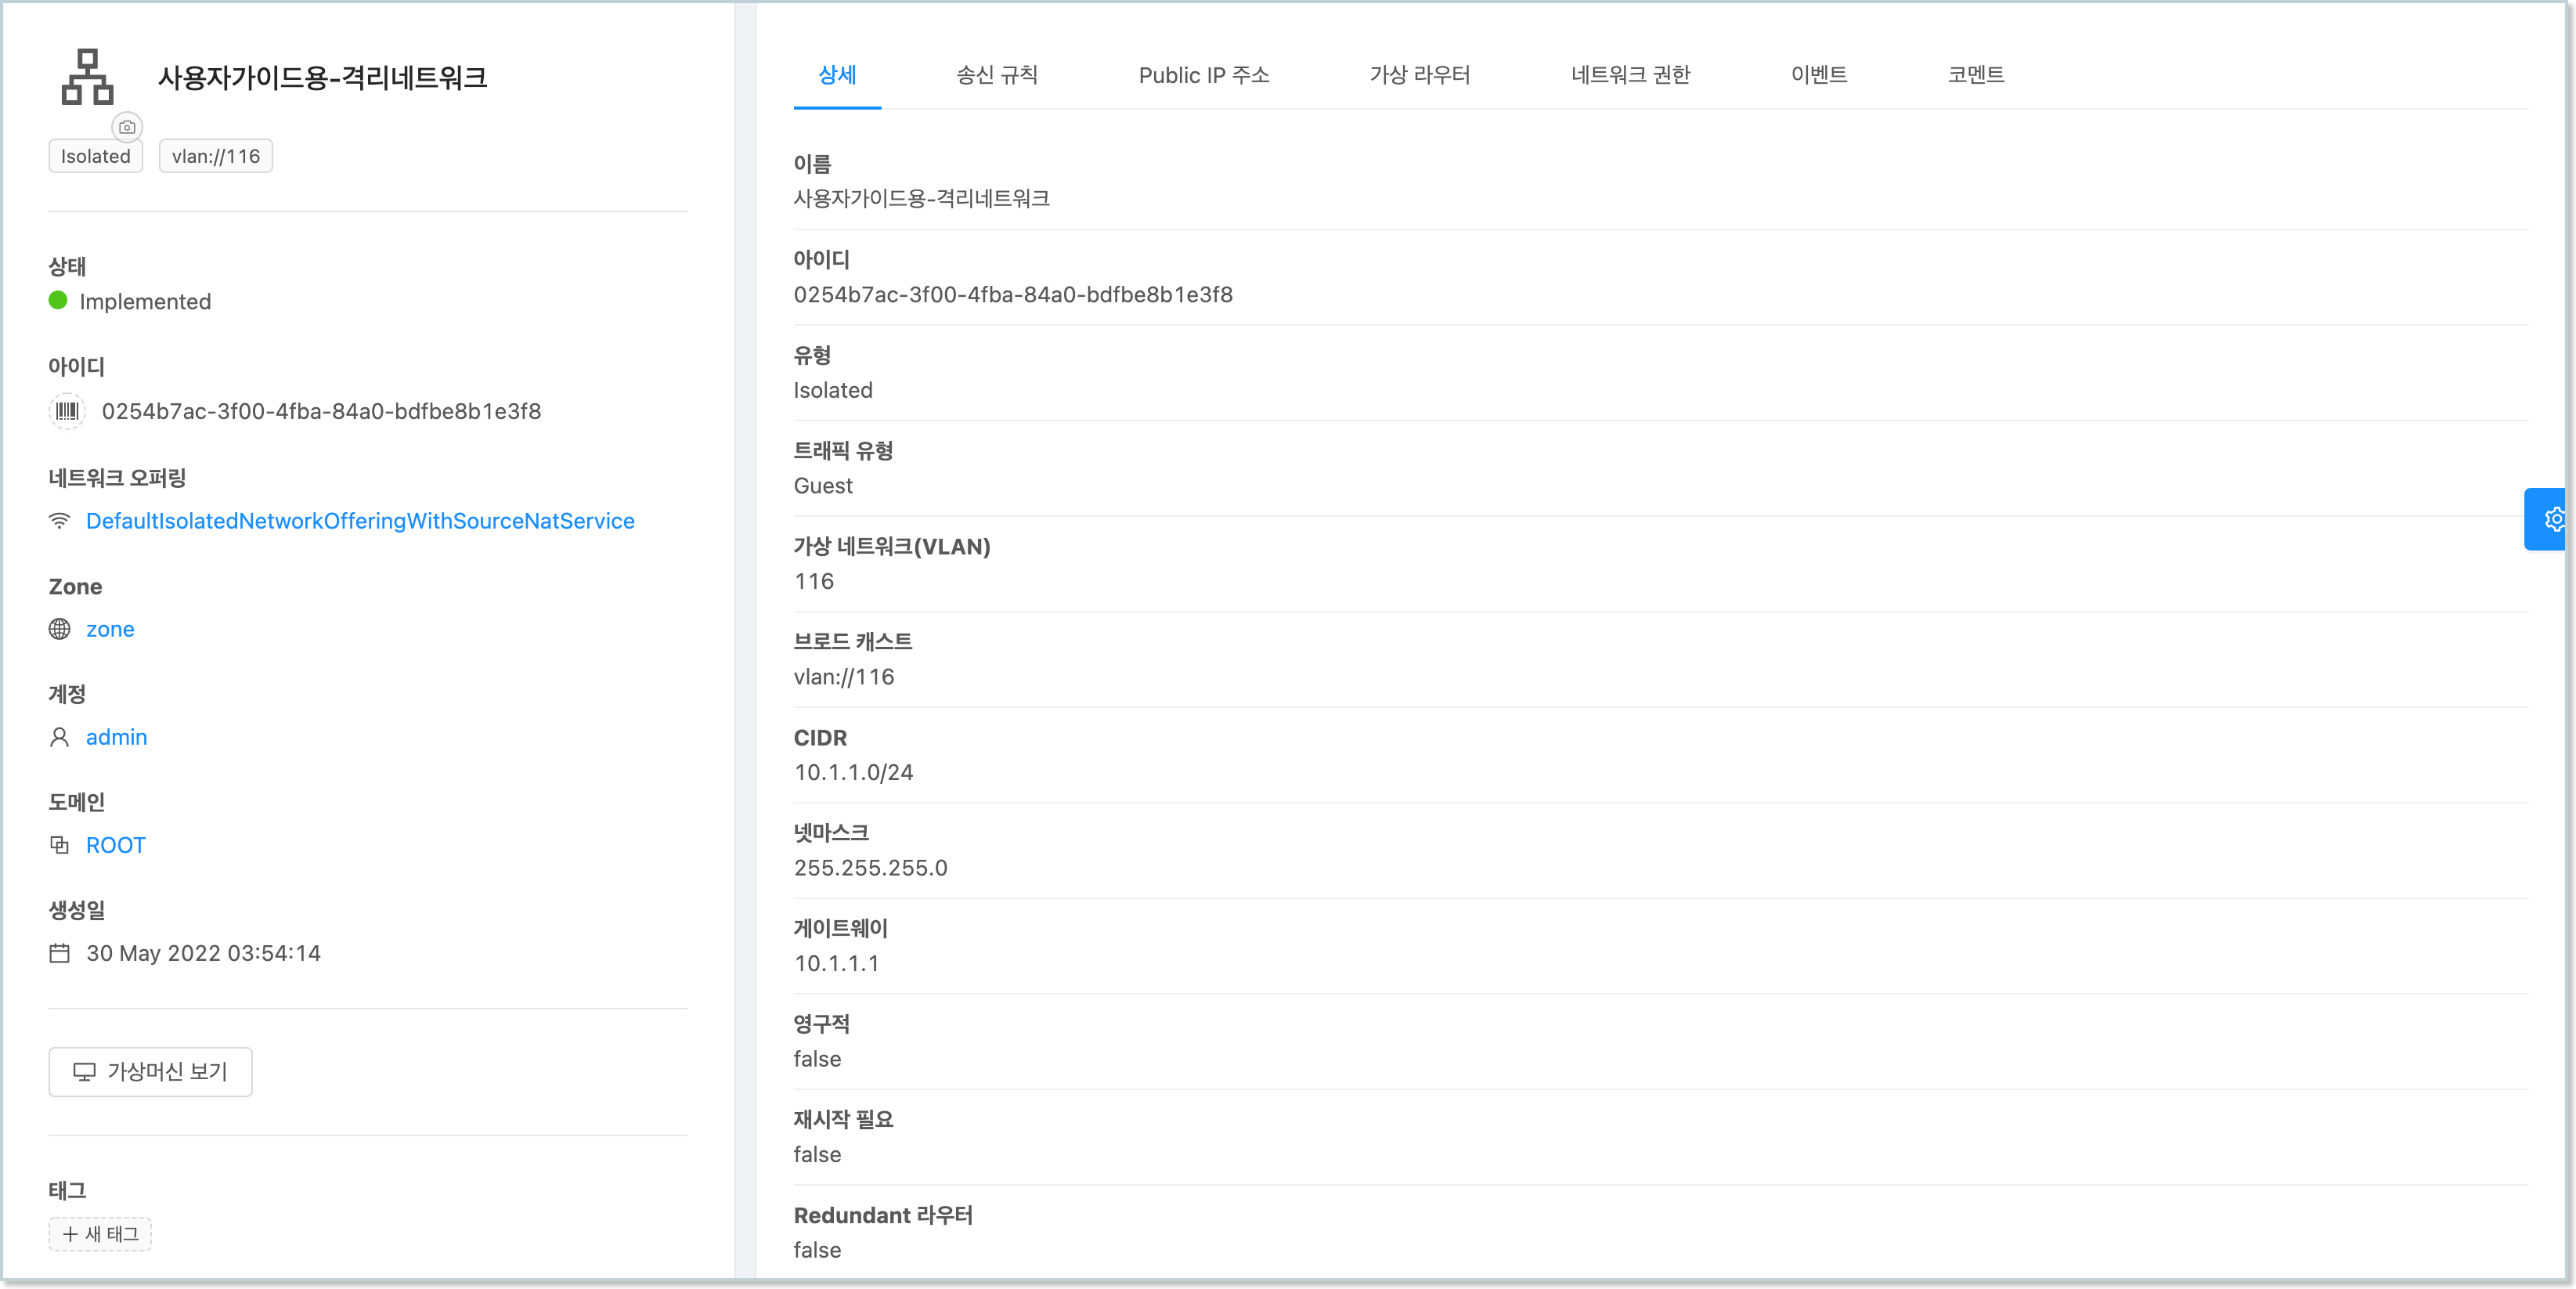Image resolution: width=2576 pixels, height=1289 pixels.
Task: Select the 가상 라우터 tab
Action: point(1419,75)
